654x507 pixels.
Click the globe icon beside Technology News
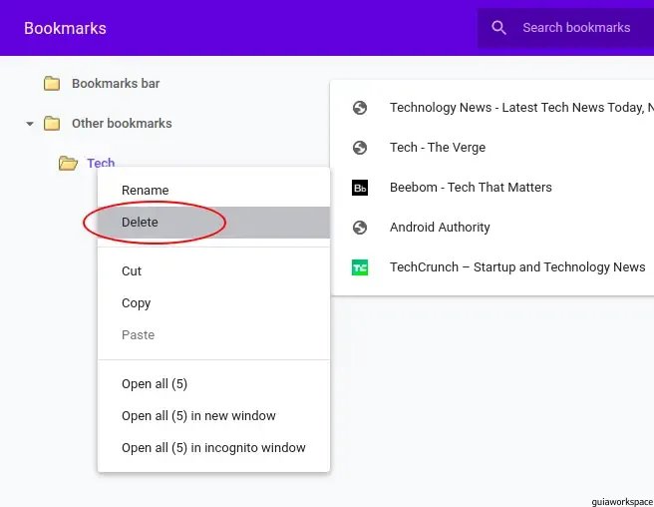click(360, 108)
